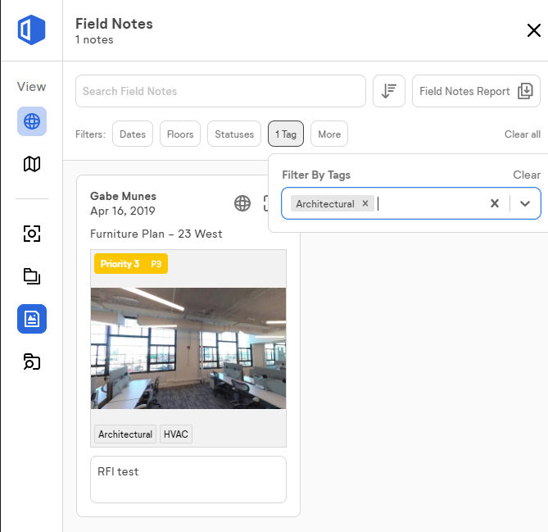
Task: Click the Apr 16, 2019 date
Action: (x=122, y=211)
